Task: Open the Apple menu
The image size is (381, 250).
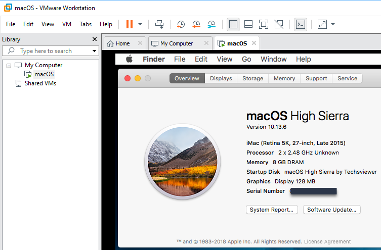Action: coord(129,59)
